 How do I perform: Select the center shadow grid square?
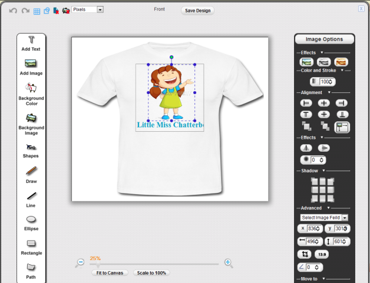322,189
